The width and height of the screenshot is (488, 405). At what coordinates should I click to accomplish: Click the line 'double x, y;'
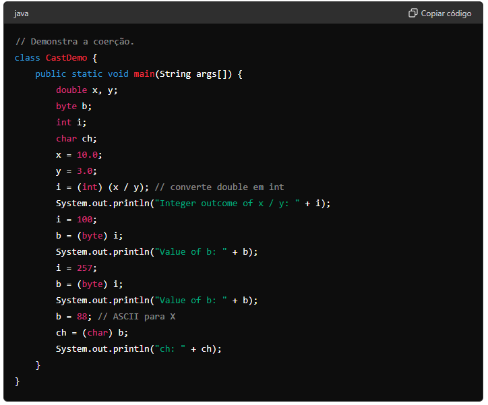click(87, 90)
